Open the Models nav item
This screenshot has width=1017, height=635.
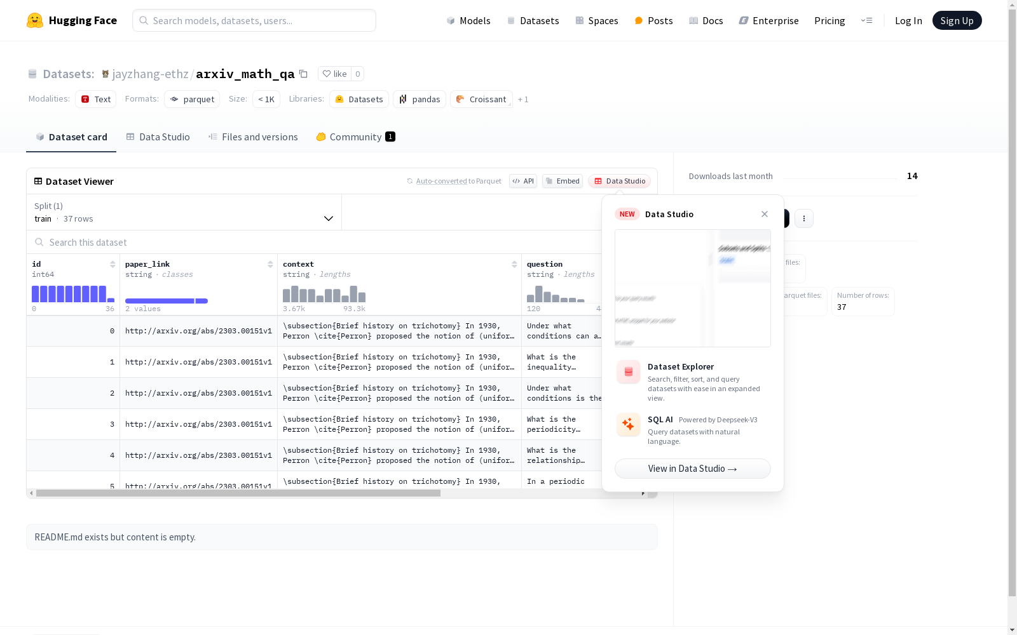point(468,21)
